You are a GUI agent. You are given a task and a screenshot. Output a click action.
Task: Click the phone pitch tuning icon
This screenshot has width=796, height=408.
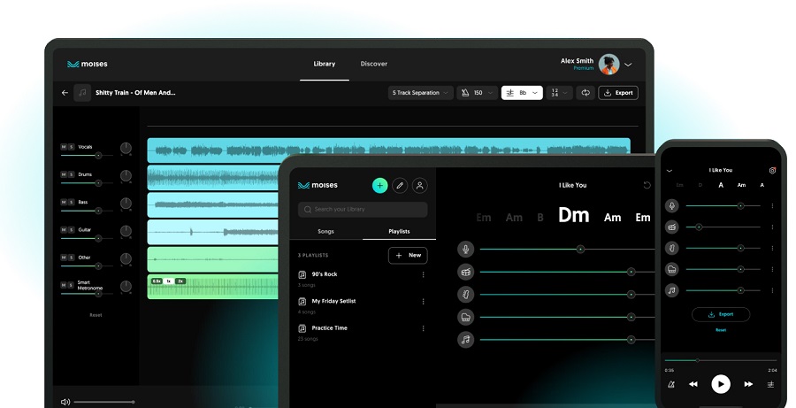point(770,385)
